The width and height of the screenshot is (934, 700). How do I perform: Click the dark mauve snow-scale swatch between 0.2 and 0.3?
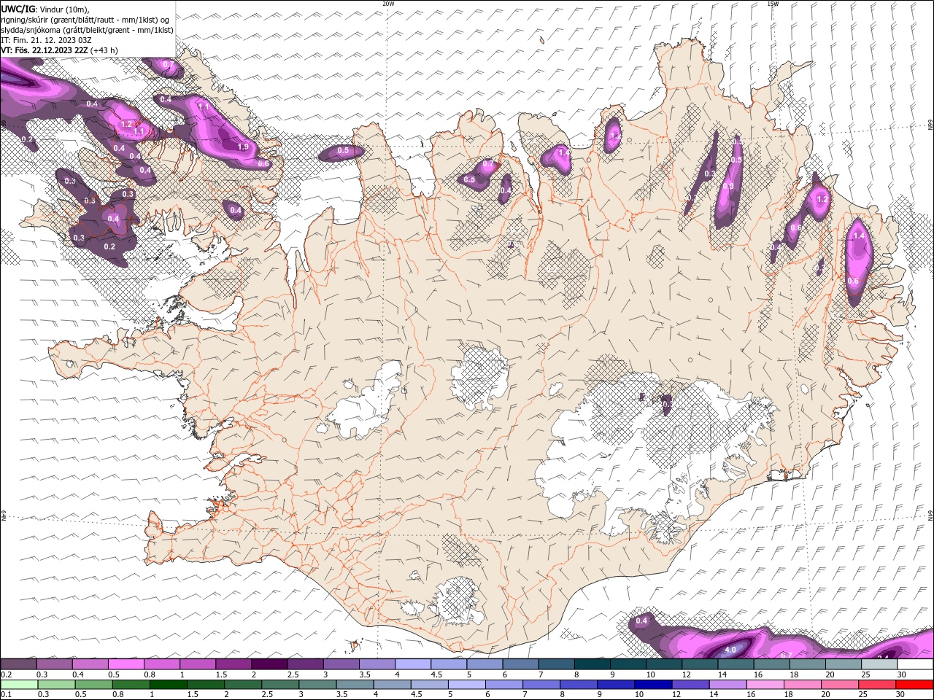[18, 664]
